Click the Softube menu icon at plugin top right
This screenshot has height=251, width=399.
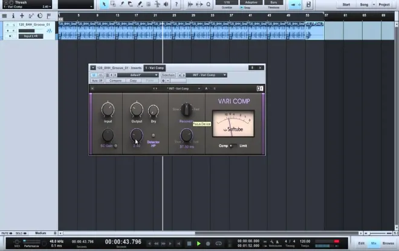[x=260, y=88]
